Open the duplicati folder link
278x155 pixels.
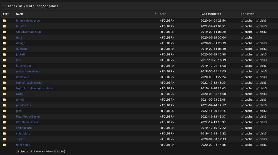point(22,49)
